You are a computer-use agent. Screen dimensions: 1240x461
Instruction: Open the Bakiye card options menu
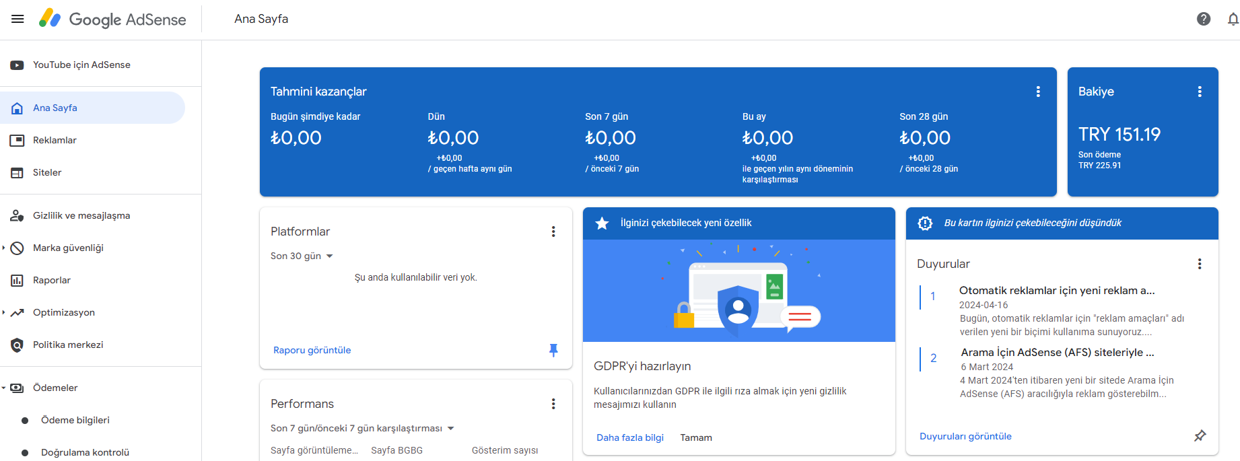[1200, 92]
